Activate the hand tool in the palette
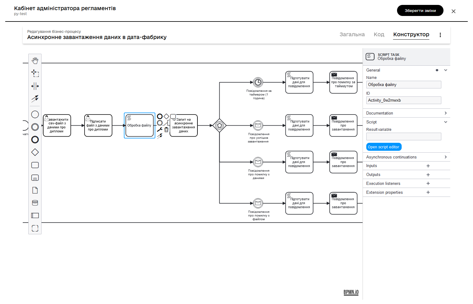Image resolution: width=473 pixels, height=304 pixels. 35,60
